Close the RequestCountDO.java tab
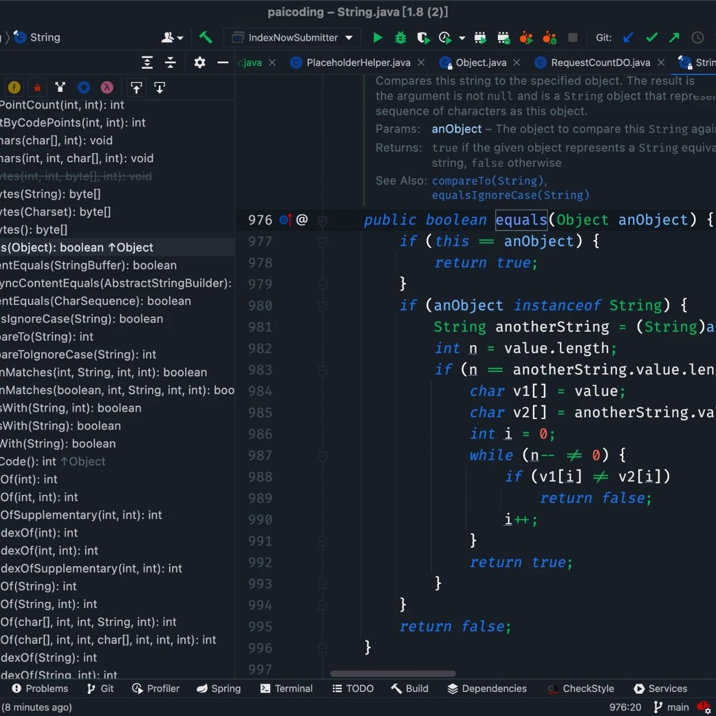Viewport: 716px width, 716px height. [x=661, y=63]
